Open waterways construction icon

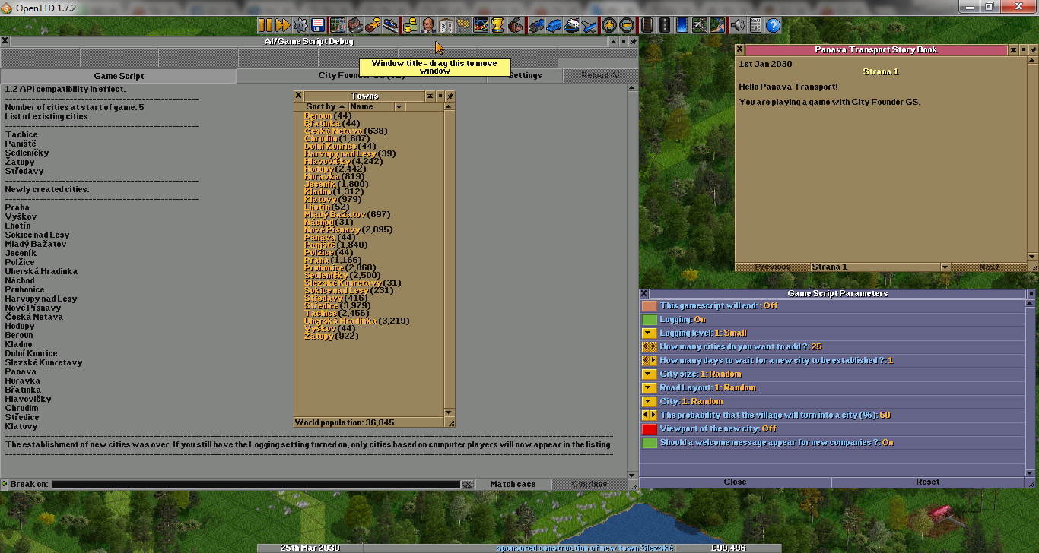click(x=682, y=25)
